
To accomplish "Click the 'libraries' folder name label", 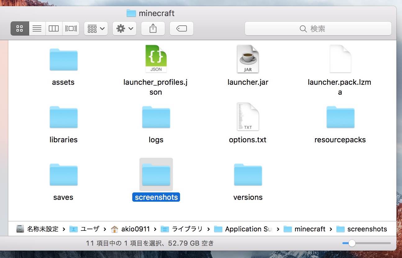I will 63,140.
